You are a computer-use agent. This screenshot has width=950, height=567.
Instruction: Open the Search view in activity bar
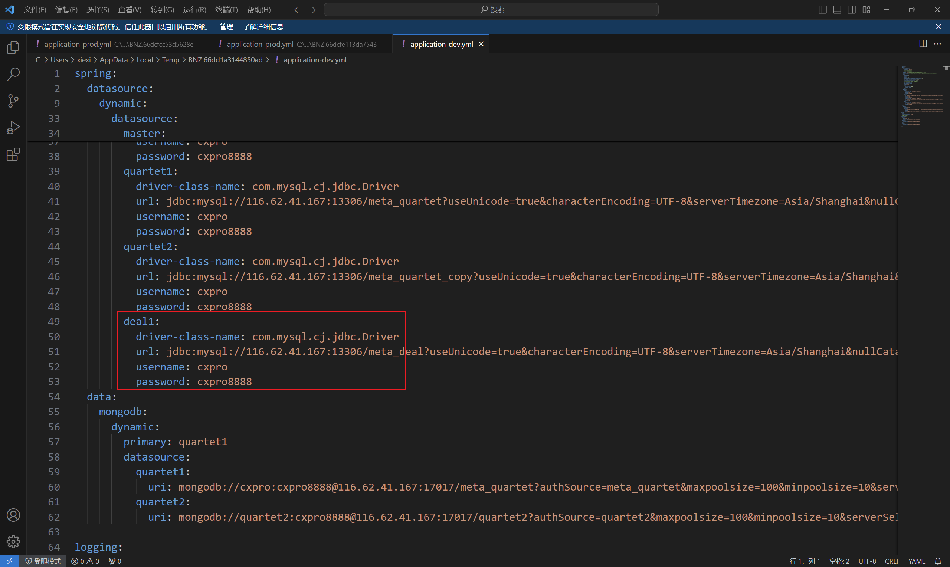(x=13, y=74)
